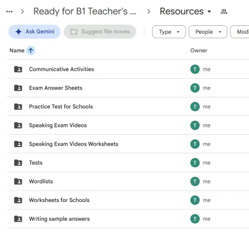Screen dimensions: 249x245
Task: Open the Ready for B1 Teacher's breadcrumb folder
Action: click(x=85, y=11)
